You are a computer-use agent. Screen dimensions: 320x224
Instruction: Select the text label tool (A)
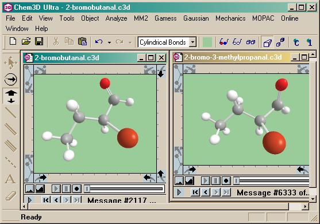10,179
